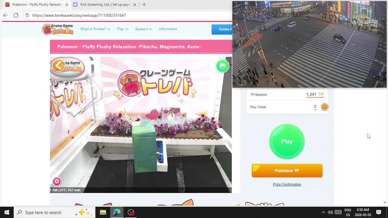The width and height of the screenshot is (388, 218).
Task: Open the pink settings gear on video
Action: click(x=57, y=181)
